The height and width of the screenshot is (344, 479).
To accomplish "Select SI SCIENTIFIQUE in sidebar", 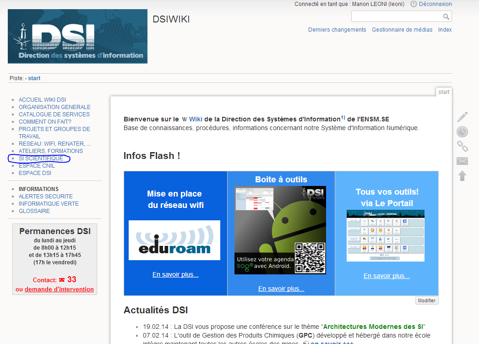I will coord(41,158).
